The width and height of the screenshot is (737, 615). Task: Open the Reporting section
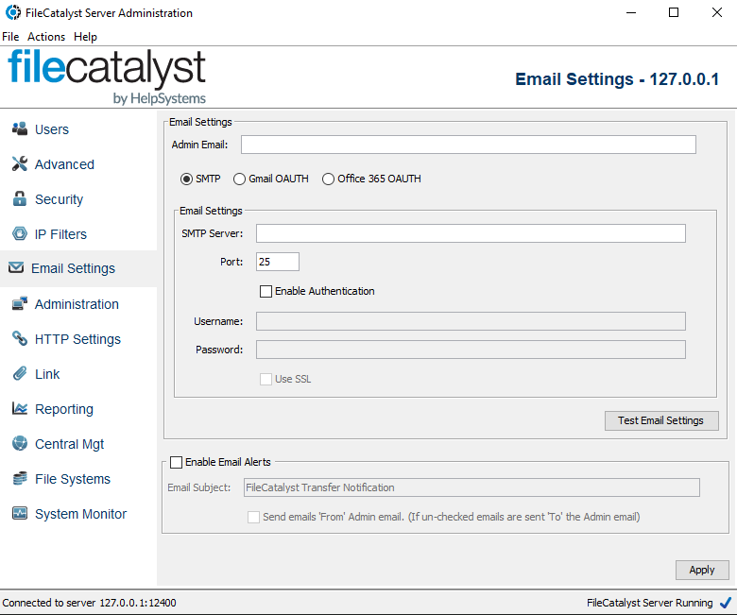(64, 409)
